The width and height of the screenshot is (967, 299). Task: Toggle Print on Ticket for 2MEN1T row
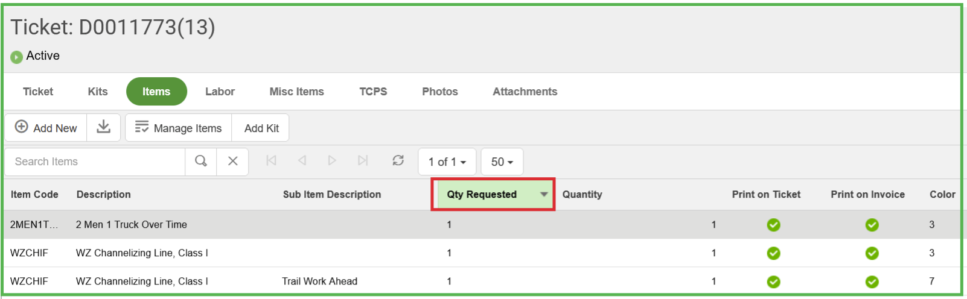(x=773, y=225)
